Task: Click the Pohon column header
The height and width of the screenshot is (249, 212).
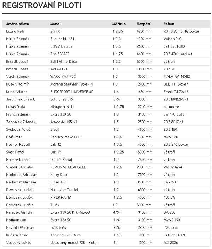Action: point(169,24)
